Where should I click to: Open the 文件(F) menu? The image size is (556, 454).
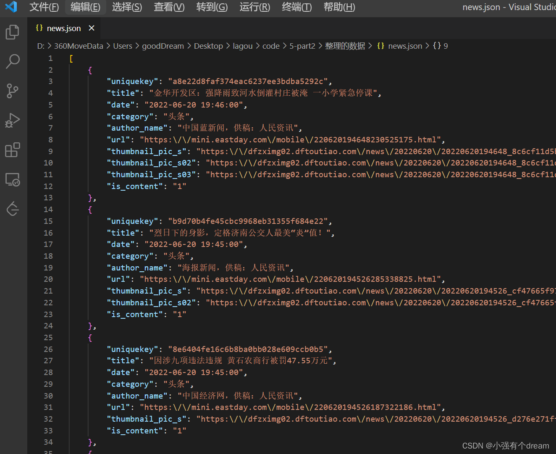(44, 7)
